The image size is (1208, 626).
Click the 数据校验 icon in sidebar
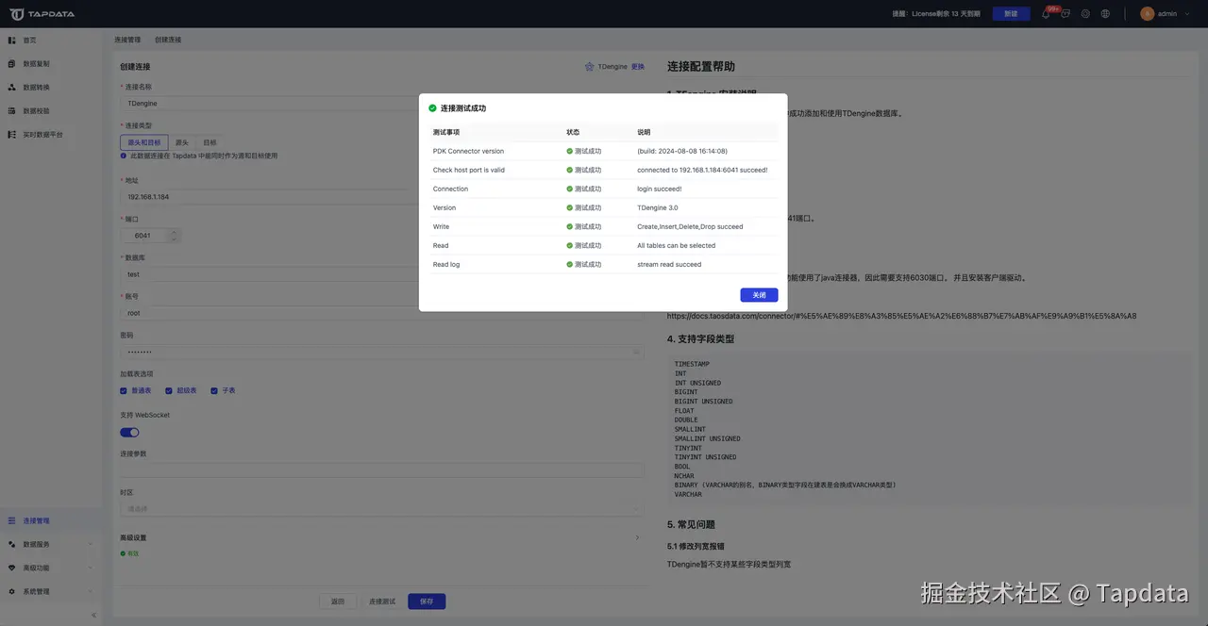tap(12, 111)
